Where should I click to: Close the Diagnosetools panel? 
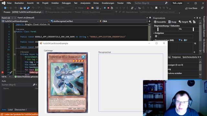click(200, 18)
